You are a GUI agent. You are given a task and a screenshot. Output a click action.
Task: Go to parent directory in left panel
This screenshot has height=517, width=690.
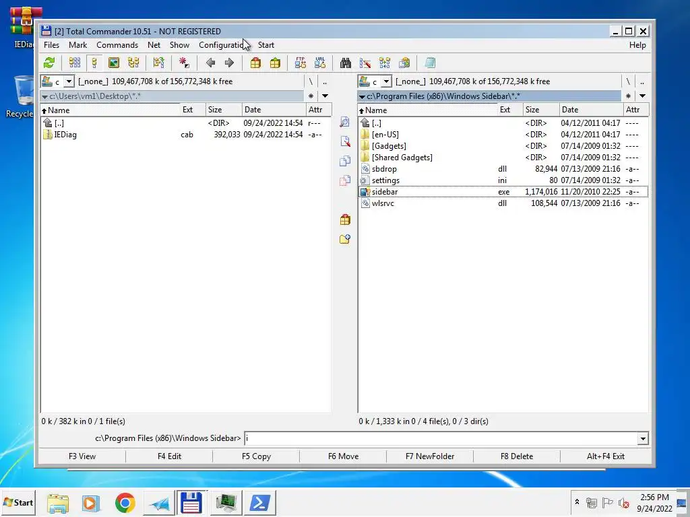[x=325, y=81]
